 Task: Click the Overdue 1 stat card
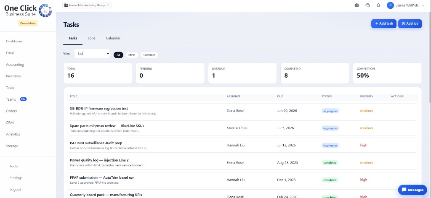click(x=242, y=73)
